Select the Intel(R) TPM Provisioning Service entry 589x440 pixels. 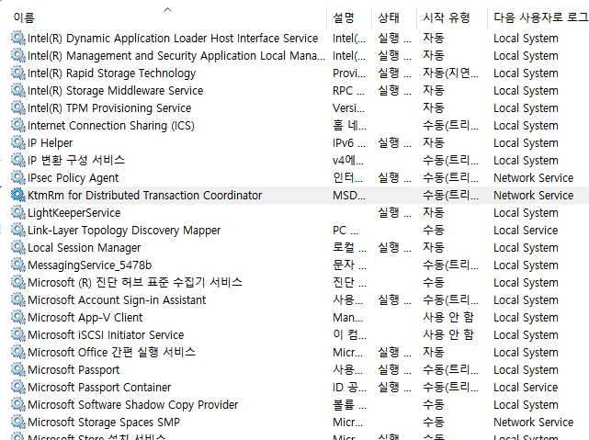(x=109, y=108)
